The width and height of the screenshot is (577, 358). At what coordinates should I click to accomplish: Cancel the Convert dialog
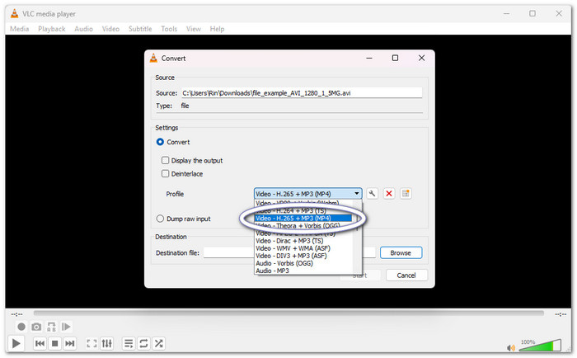406,276
